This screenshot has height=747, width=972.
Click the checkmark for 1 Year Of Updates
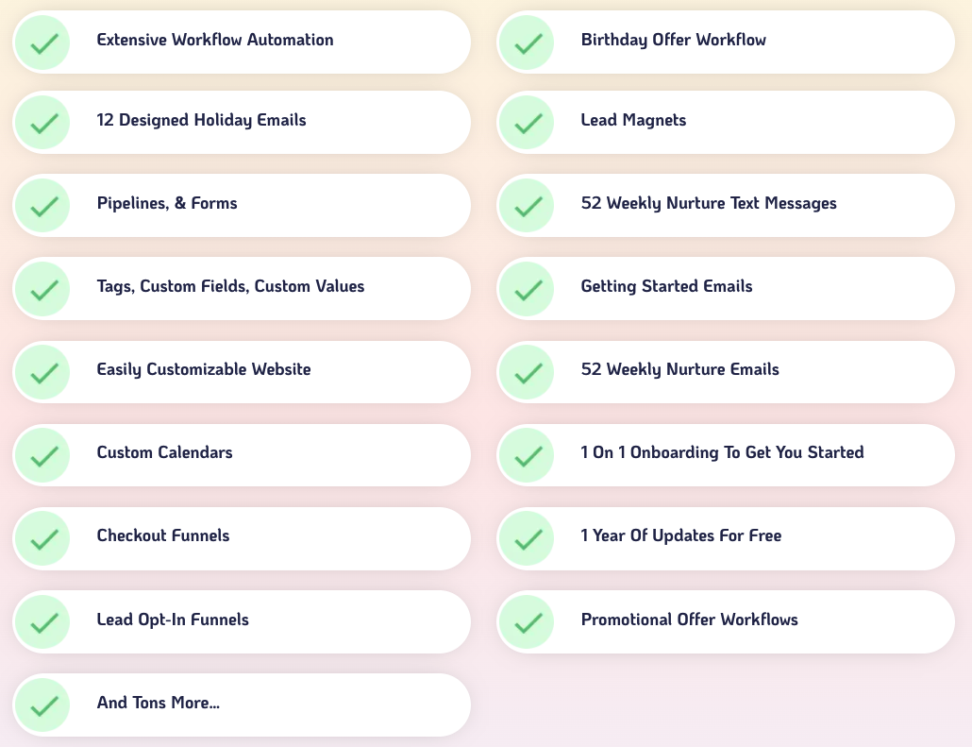click(x=528, y=537)
